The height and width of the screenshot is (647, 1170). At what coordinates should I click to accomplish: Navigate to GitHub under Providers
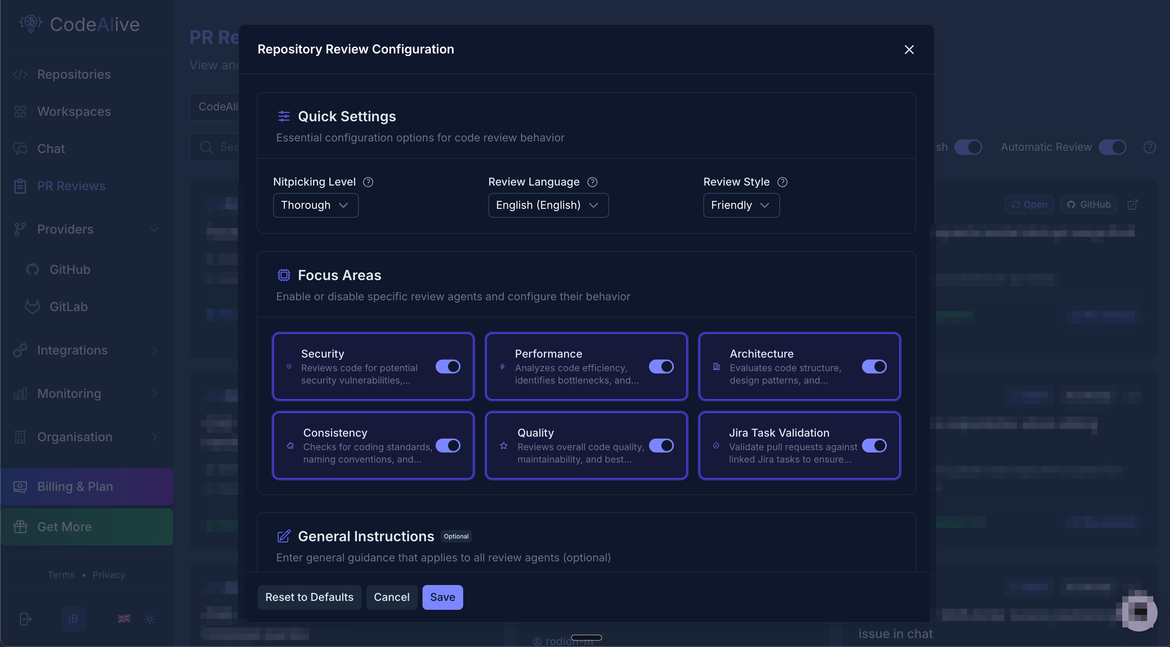pyautogui.click(x=69, y=269)
